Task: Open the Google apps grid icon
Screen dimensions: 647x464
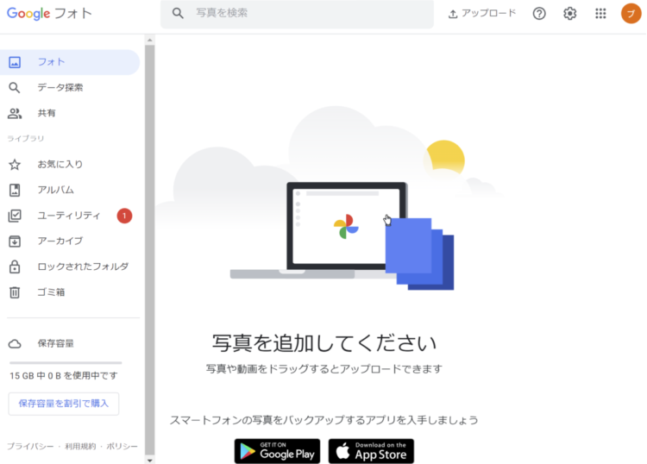Action: point(600,14)
